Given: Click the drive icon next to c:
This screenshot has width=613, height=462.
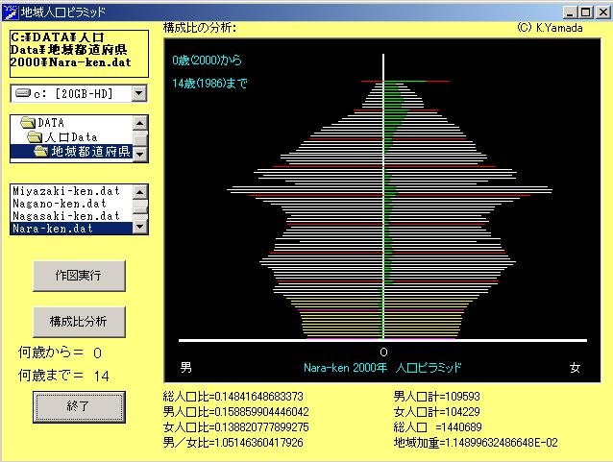Looking at the screenshot, I should (x=23, y=93).
